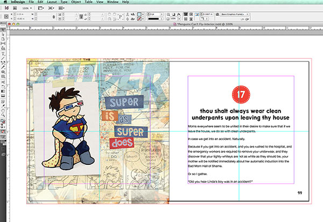This screenshot has width=323, height=222.
Task: Click the fill and stroke swatch in toolbox
Action: pyautogui.click(x=3, y=121)
